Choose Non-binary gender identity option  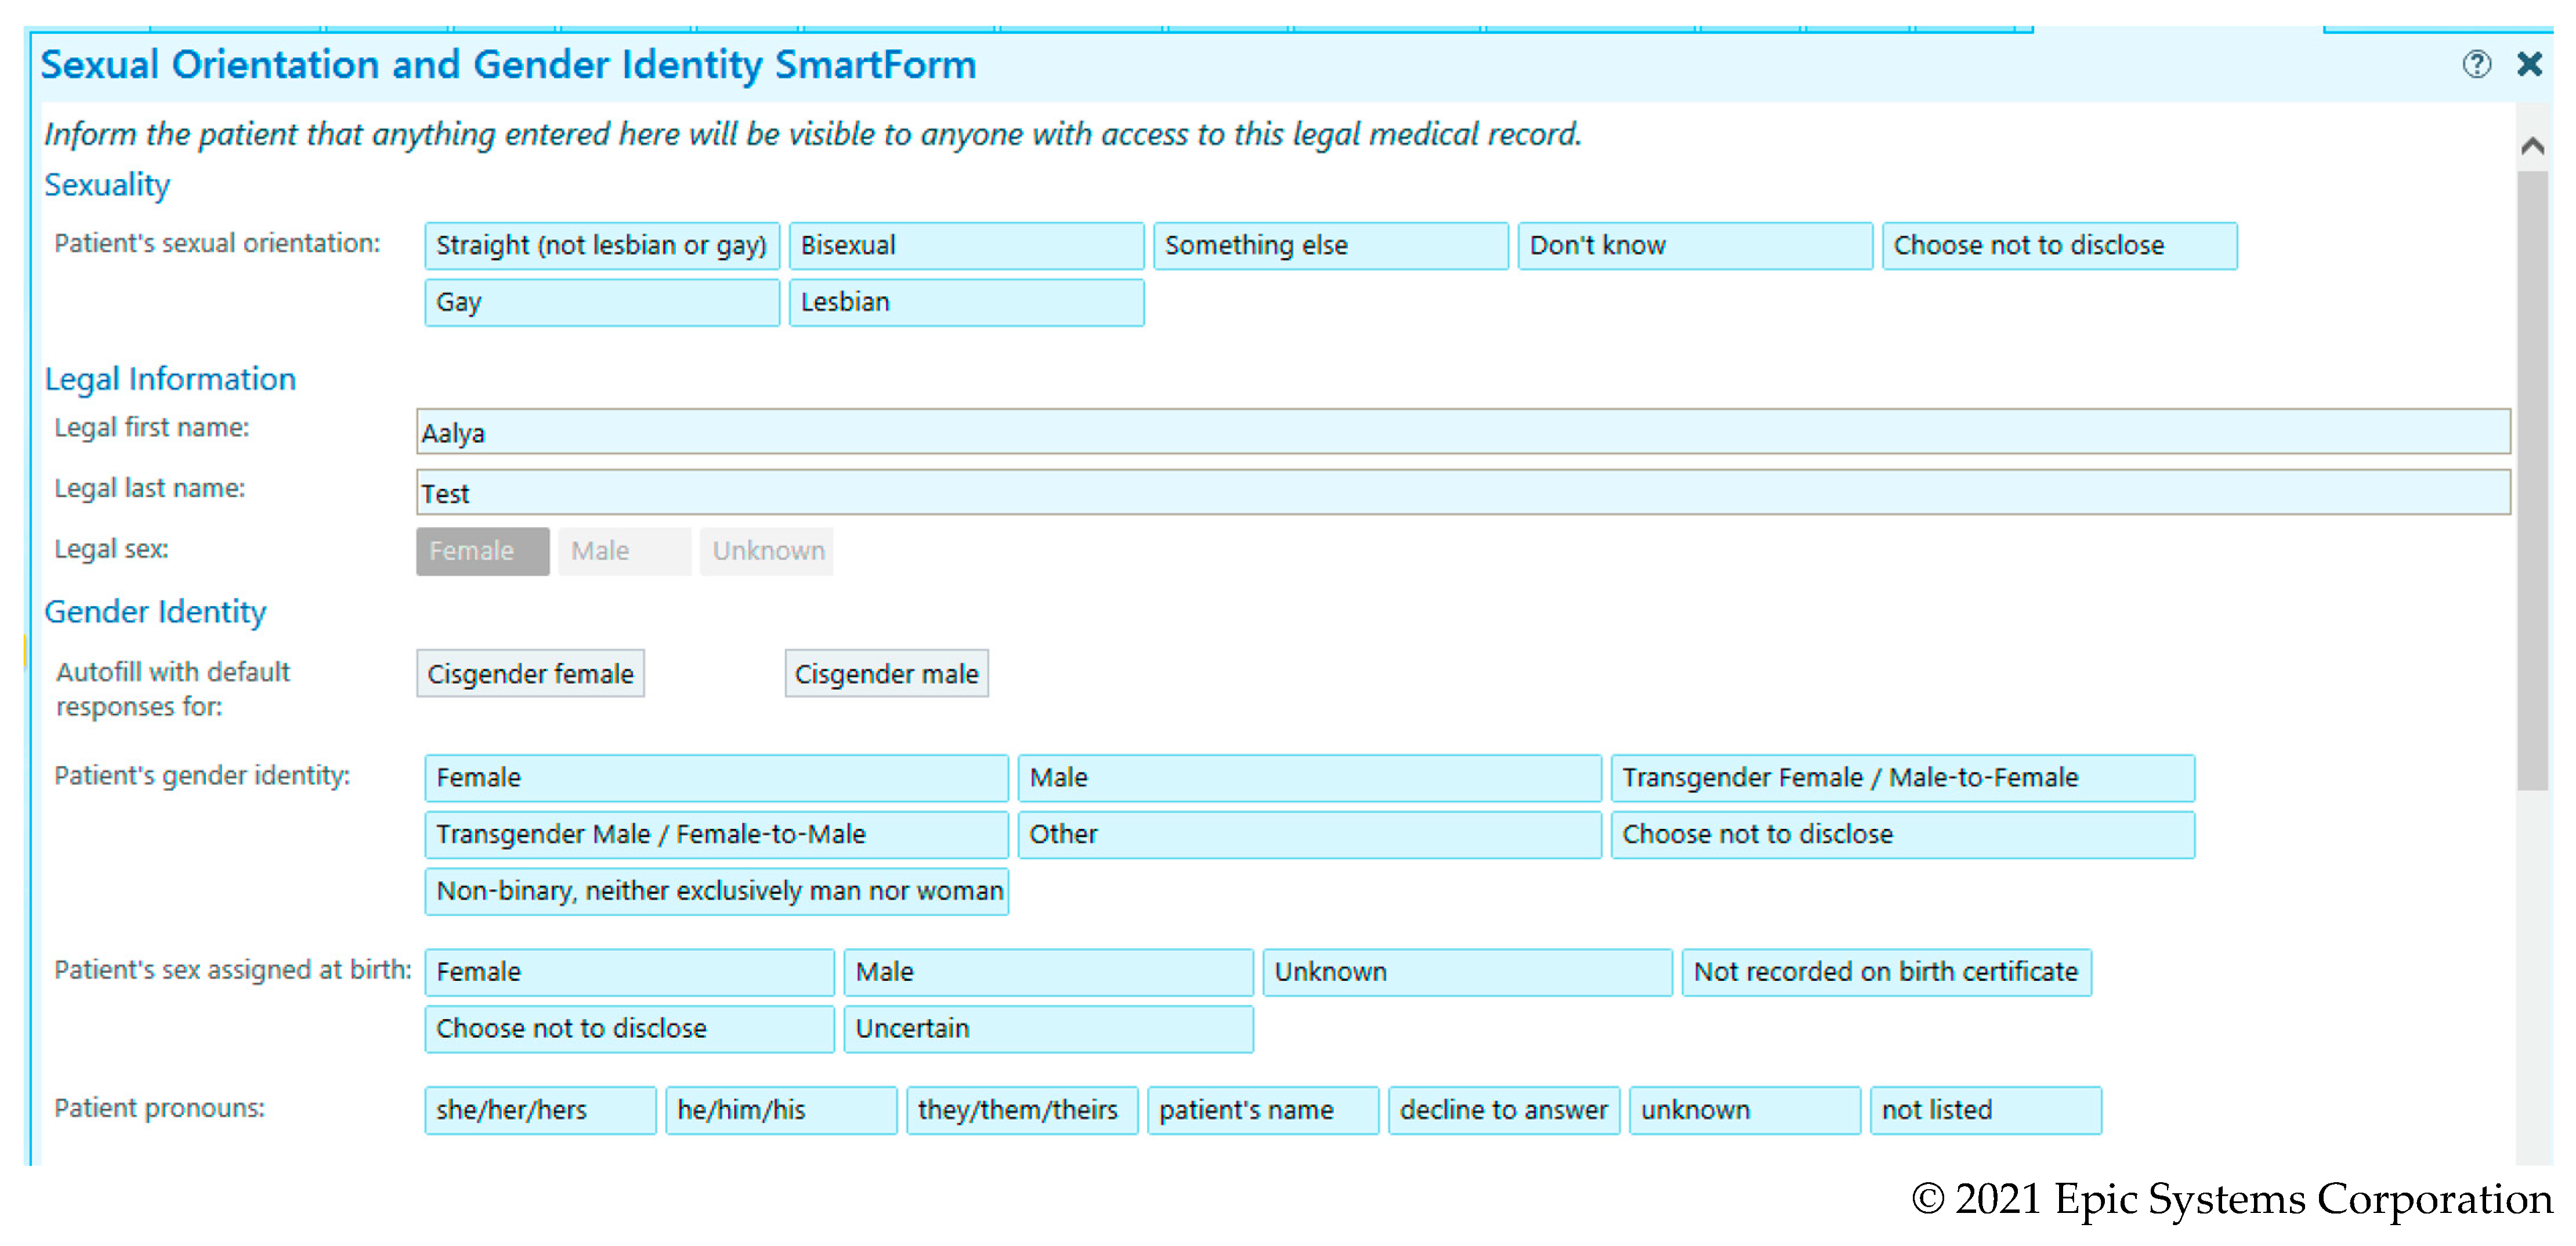716,891
